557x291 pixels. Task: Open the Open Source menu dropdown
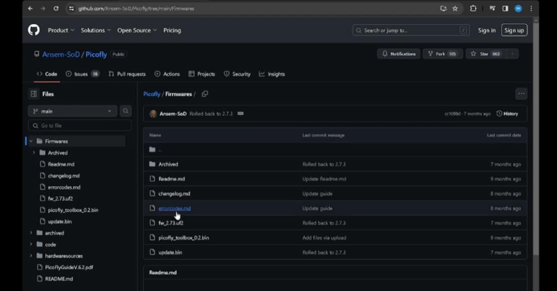pos(137,31)
